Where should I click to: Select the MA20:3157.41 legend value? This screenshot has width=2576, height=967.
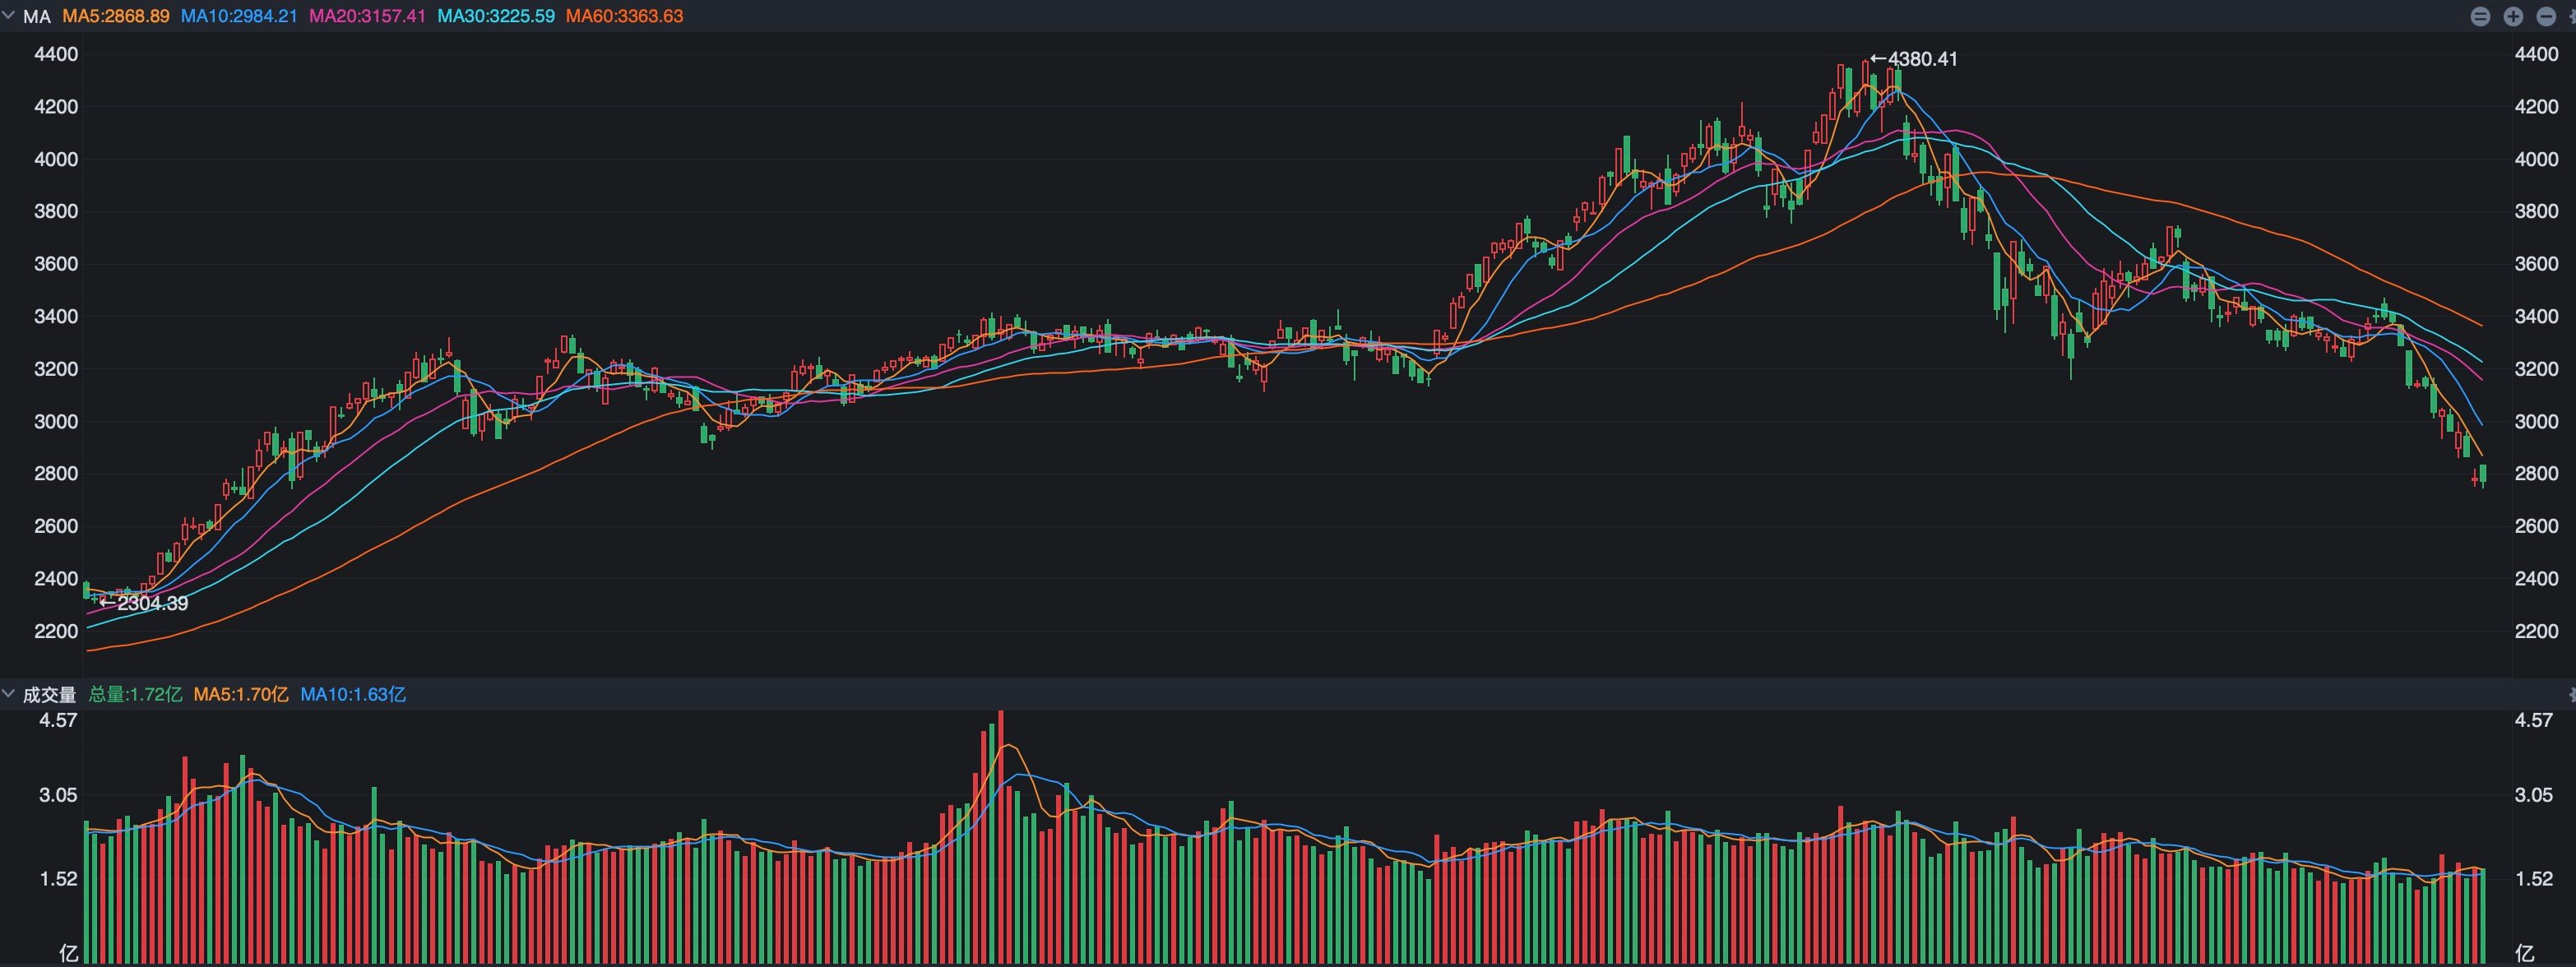pyautogui.click(x=367, y=16)
